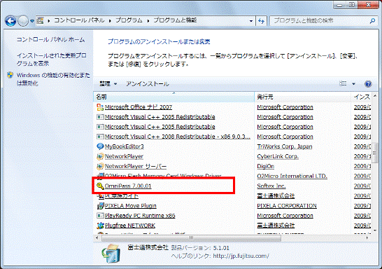Viewport: 382px width, 269px height.
Task: Open コントロール パネル ホーム link
Action: click(x=50, y=39)
